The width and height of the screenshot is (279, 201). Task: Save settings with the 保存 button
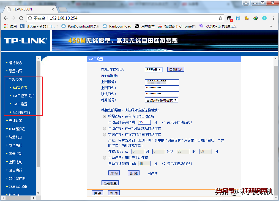(98, 193)
